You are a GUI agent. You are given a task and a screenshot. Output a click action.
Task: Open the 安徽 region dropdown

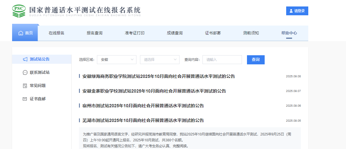click(x=116, y=60)
